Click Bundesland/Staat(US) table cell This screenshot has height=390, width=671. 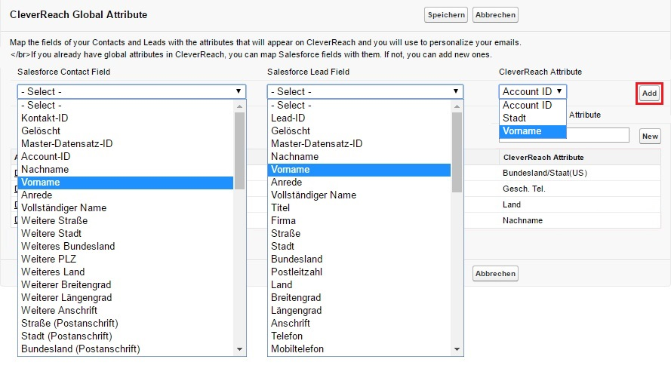coord(580,173)
